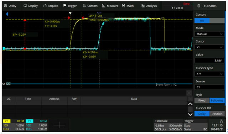Click the C1 yellow channel offset marker
Viewport: 228px width, 134px height.
pyautogui.click(x=4, y=50)
